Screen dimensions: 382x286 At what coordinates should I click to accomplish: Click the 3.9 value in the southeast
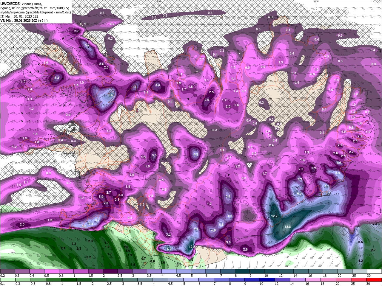300,179
